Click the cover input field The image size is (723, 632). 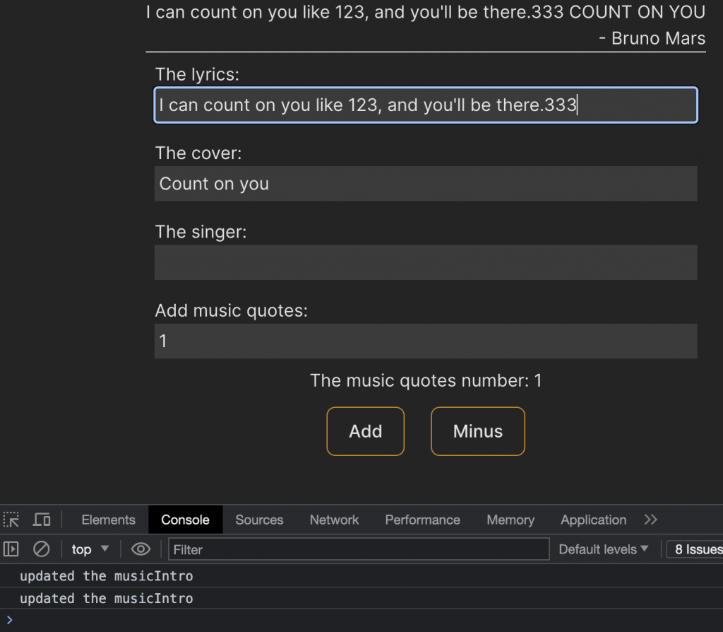point(426,184)
